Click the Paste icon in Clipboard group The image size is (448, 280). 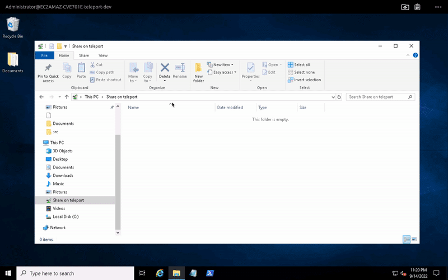point(81,68)
